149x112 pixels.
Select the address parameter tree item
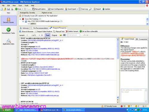[x=33, y=24]
